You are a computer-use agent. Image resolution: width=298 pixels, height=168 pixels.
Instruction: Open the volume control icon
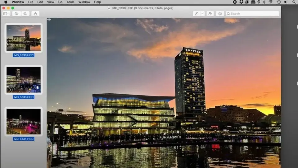286,2
